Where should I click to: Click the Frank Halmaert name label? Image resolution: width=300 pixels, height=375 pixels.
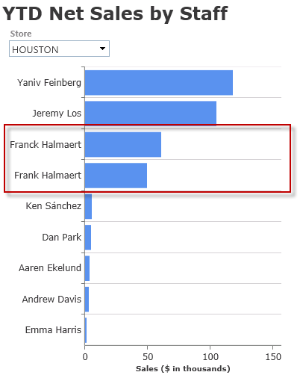pyautogui.click(x=48, y=176)
